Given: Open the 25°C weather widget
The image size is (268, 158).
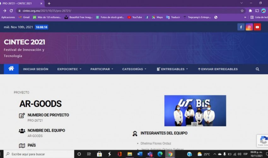Looking at the screenshot, I should coord(204,154).
